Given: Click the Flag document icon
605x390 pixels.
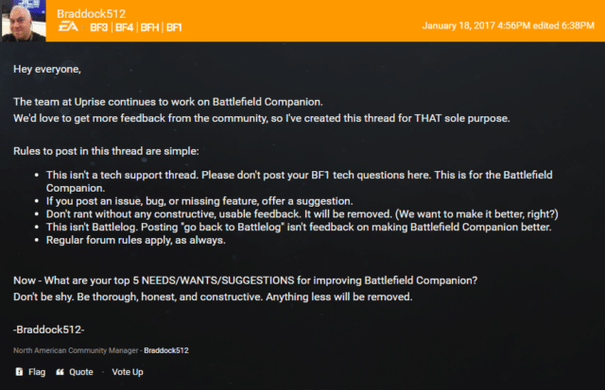Looking at the screenshot, I should (x=19, y=372).
